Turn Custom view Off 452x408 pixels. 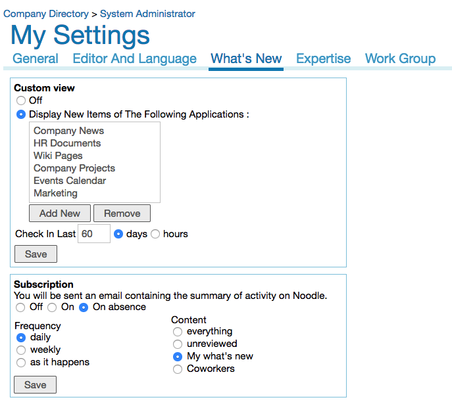21,101
